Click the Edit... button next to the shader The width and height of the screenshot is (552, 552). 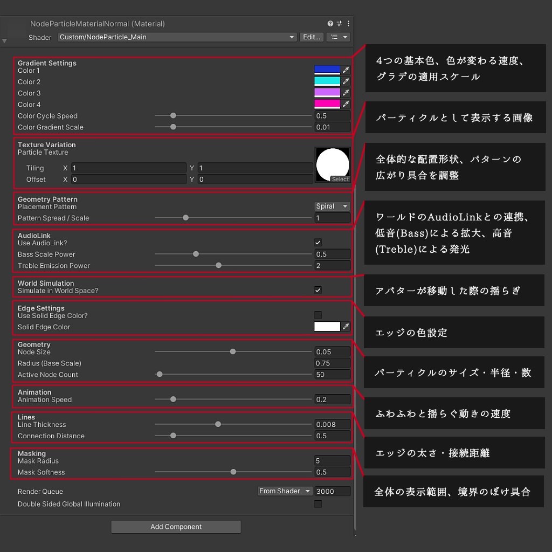tap(311, 37)
